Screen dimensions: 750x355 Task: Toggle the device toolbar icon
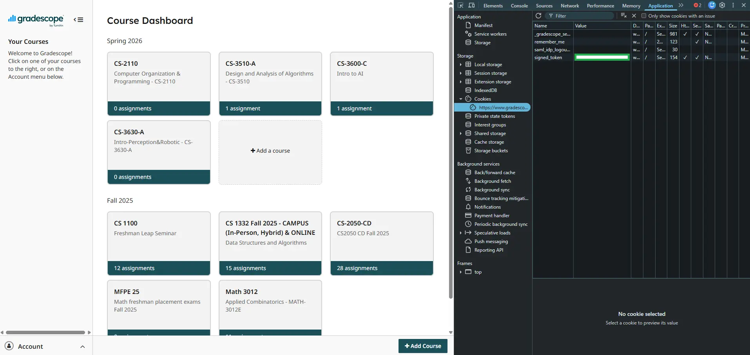point(471,5)
